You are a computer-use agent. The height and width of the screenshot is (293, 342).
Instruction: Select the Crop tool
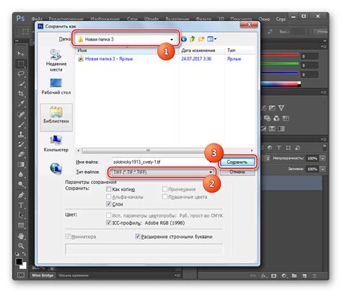pyautogui.click(x=21, y=93)
